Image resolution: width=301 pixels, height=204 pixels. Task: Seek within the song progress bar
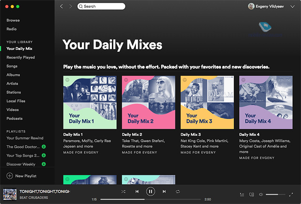tap(150, 199)
